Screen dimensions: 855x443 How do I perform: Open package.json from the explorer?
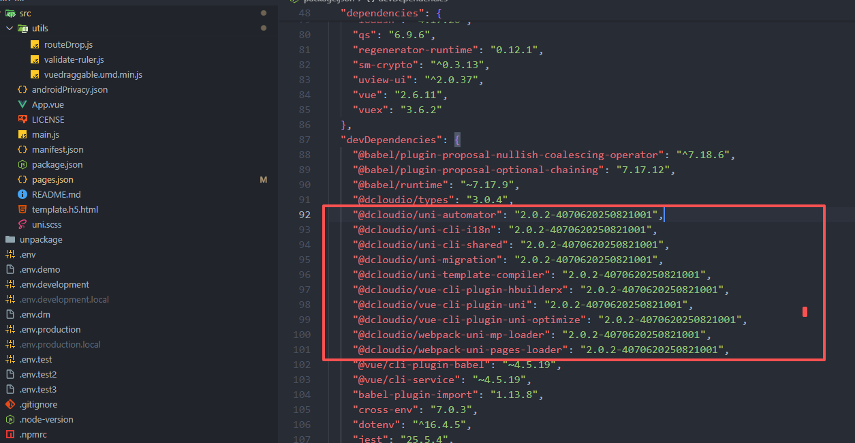57,164
